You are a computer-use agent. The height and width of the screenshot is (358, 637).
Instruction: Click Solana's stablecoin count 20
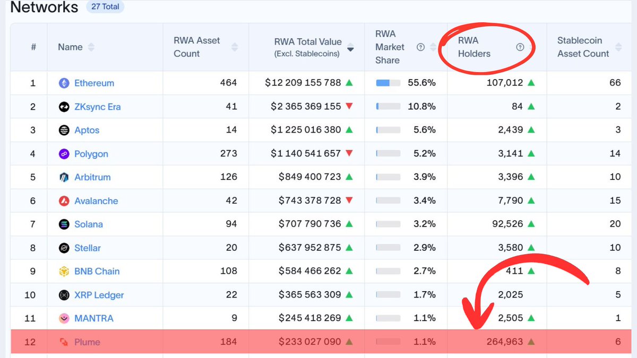click(x=615, y=224)
